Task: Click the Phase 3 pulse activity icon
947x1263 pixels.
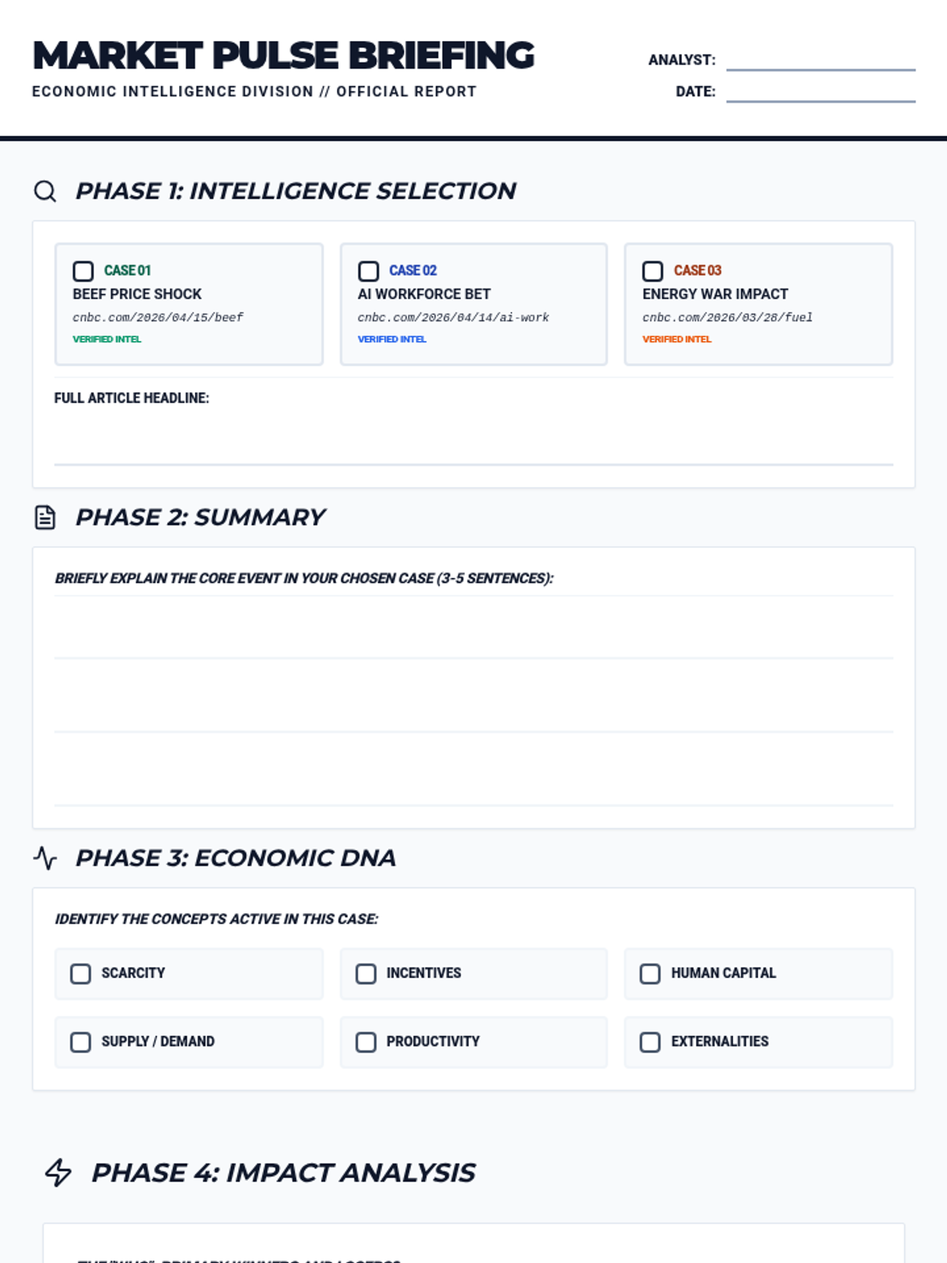Action: 45,858
